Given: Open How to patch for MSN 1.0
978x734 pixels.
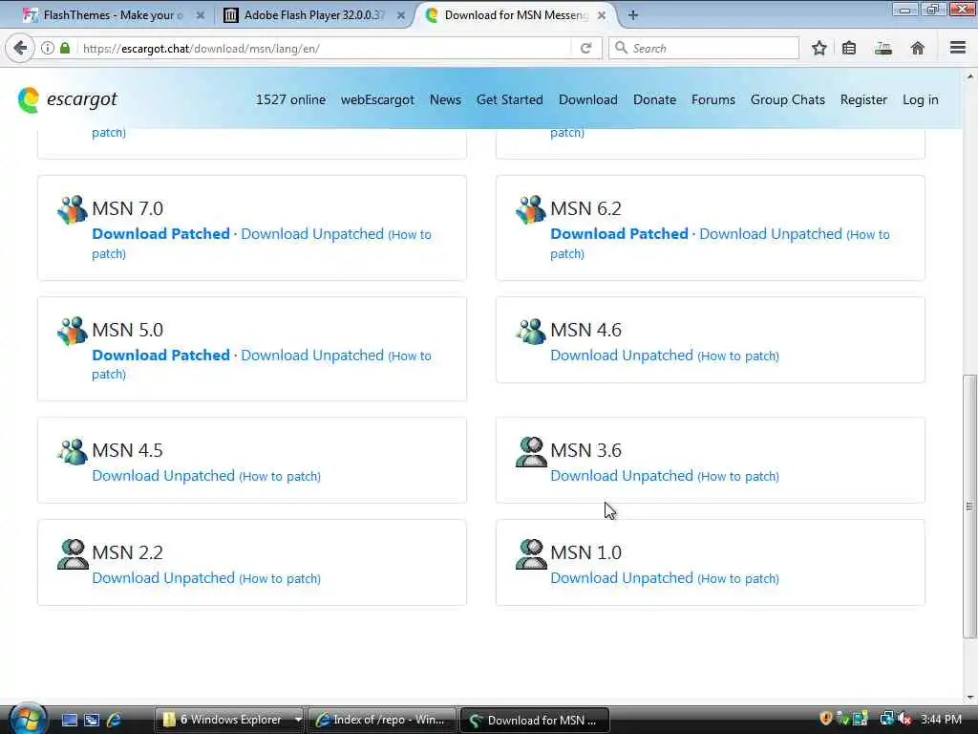Looking at the screenshot, I should (x=738, y=578).
